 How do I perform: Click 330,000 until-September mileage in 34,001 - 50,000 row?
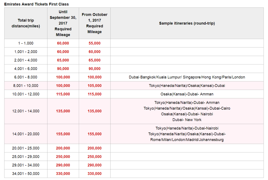point(63,173)
